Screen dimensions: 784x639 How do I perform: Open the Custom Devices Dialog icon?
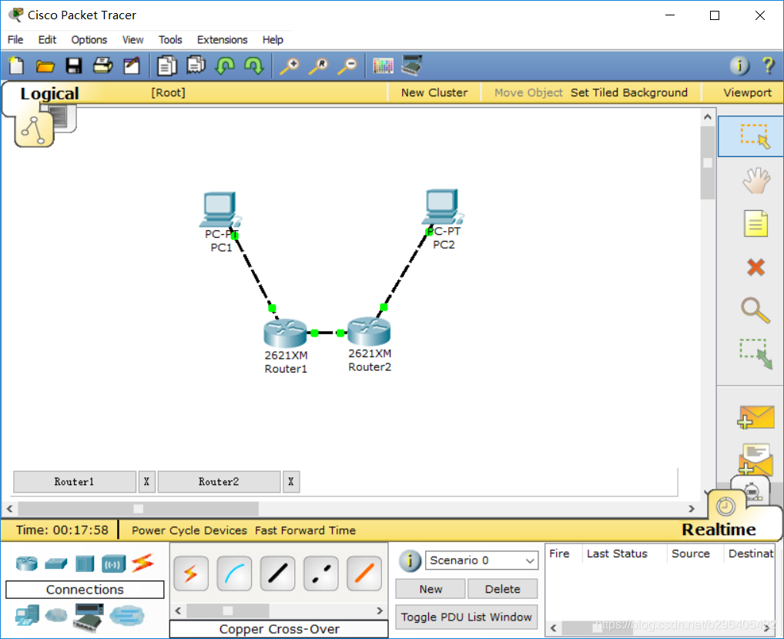(413, 65)
